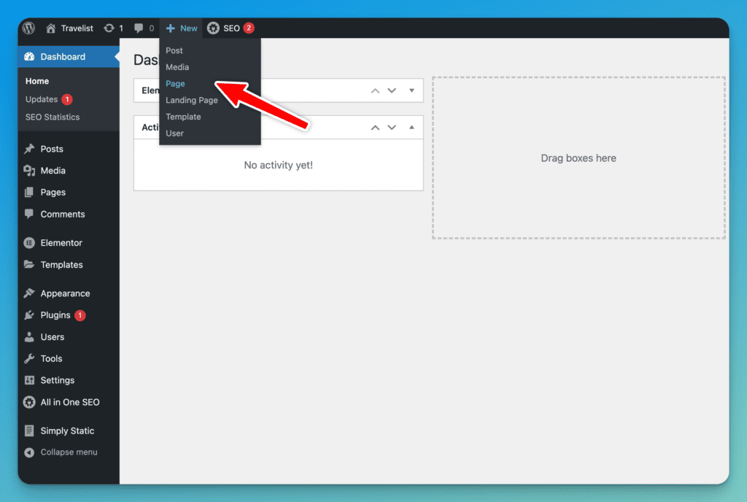The height and width of the screenshot is (502, 747).
Task: Open SEO Statistics submenu link
Action: click(53, 117)
